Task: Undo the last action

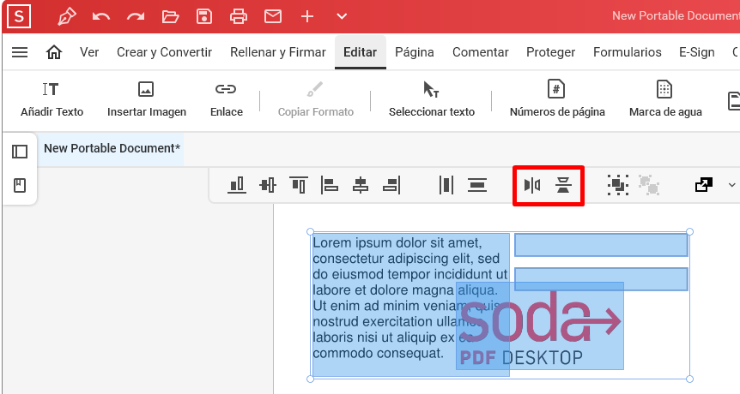Action: pyautogui.click(x=101, y=17)
